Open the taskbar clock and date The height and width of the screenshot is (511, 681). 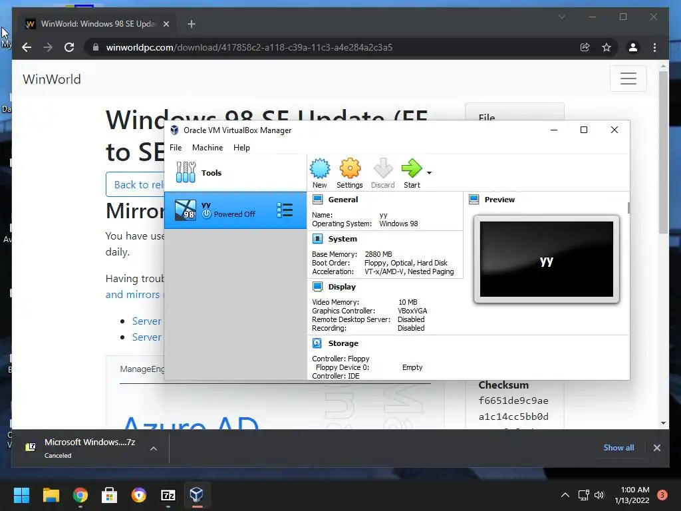pyautogui.click(x=632, y=495)
